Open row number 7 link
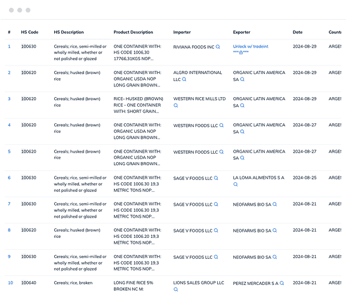Viewport: 346px width, 298px height. pos(10,204)
